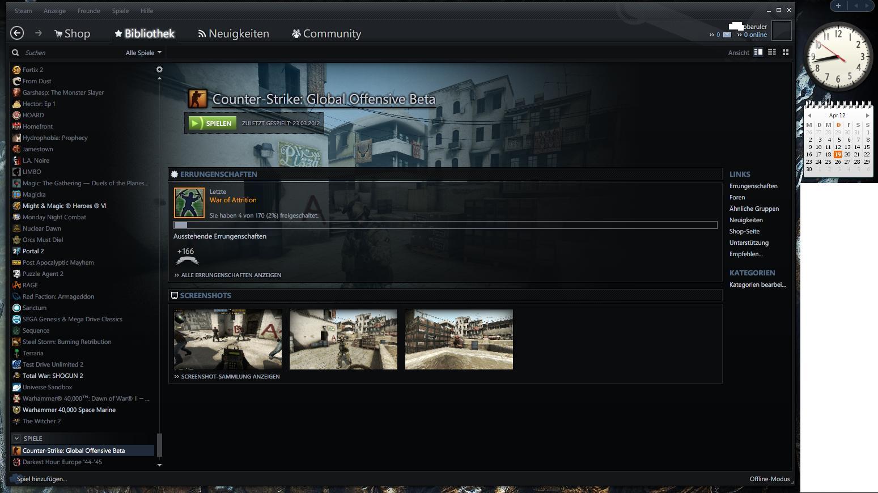The image size is (878, 493).
Task: Go to the Bibliothek tab
Action: (145, 33)
